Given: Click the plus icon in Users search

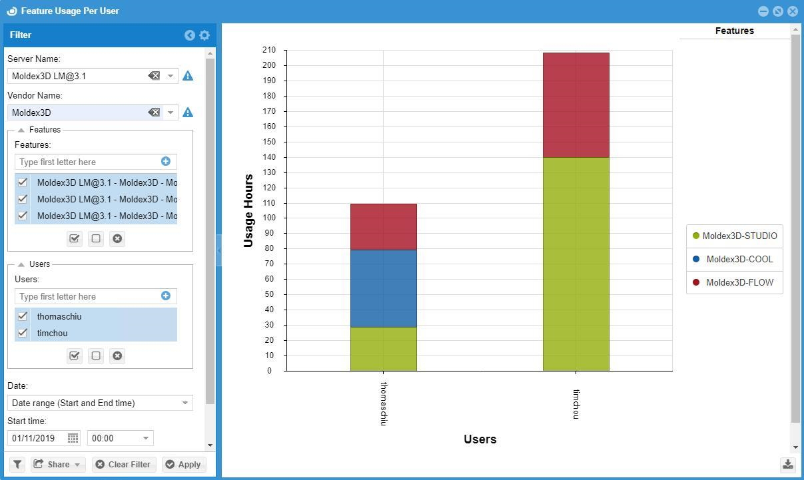Looking at the screenshot, I should 165,296.
